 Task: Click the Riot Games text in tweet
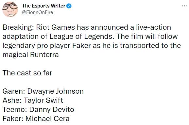[x=56, y=27]
